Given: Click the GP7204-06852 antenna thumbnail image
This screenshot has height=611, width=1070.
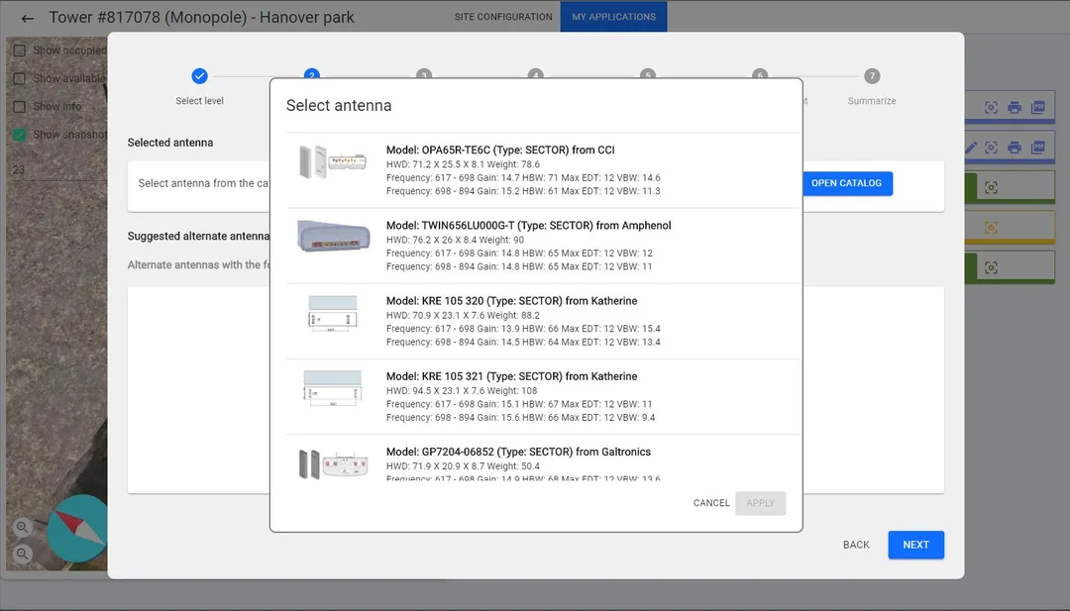Looking at the screenshot, I should point(333,463).
